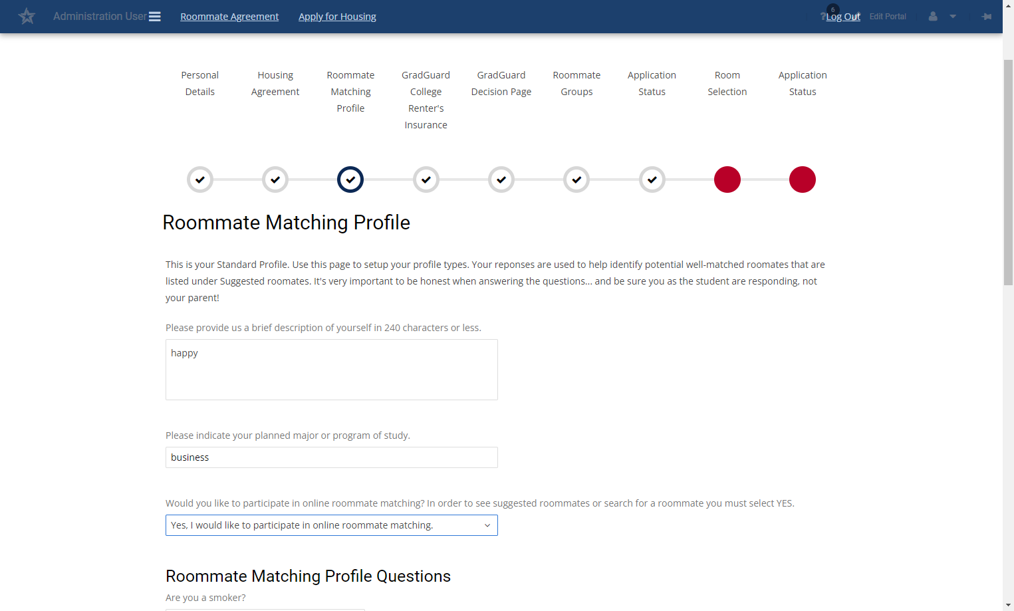Open the Roommate Agreement link
Viewport: 1014px width, 611px height.
(x=229, y=17)
